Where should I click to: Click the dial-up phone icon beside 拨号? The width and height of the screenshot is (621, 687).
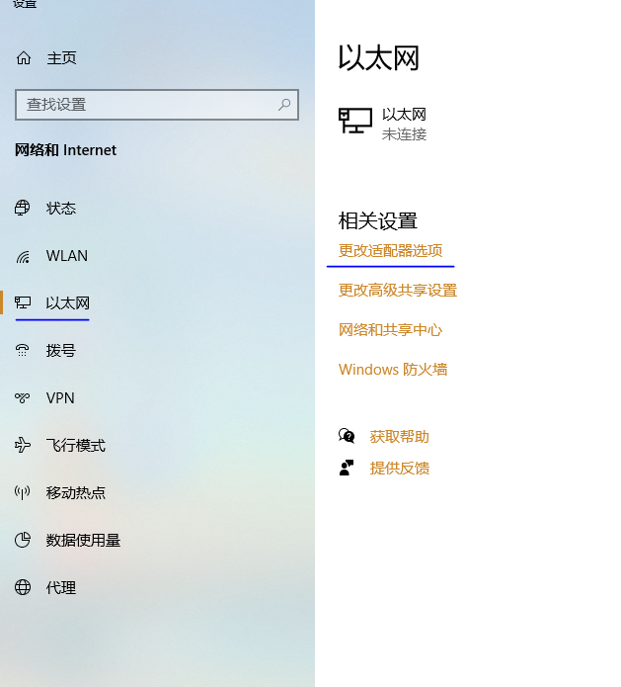(x=23, y=350)
